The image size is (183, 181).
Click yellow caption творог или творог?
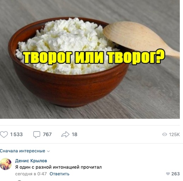[x=94, y=57]
